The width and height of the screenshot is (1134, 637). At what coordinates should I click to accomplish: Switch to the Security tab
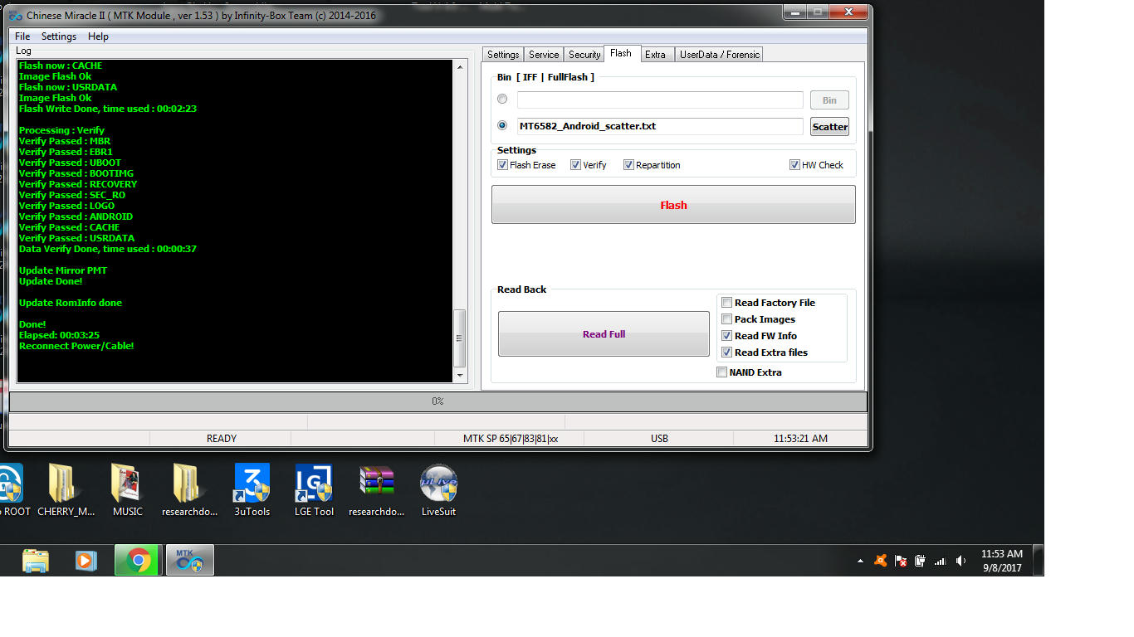(x=584, y=55)
